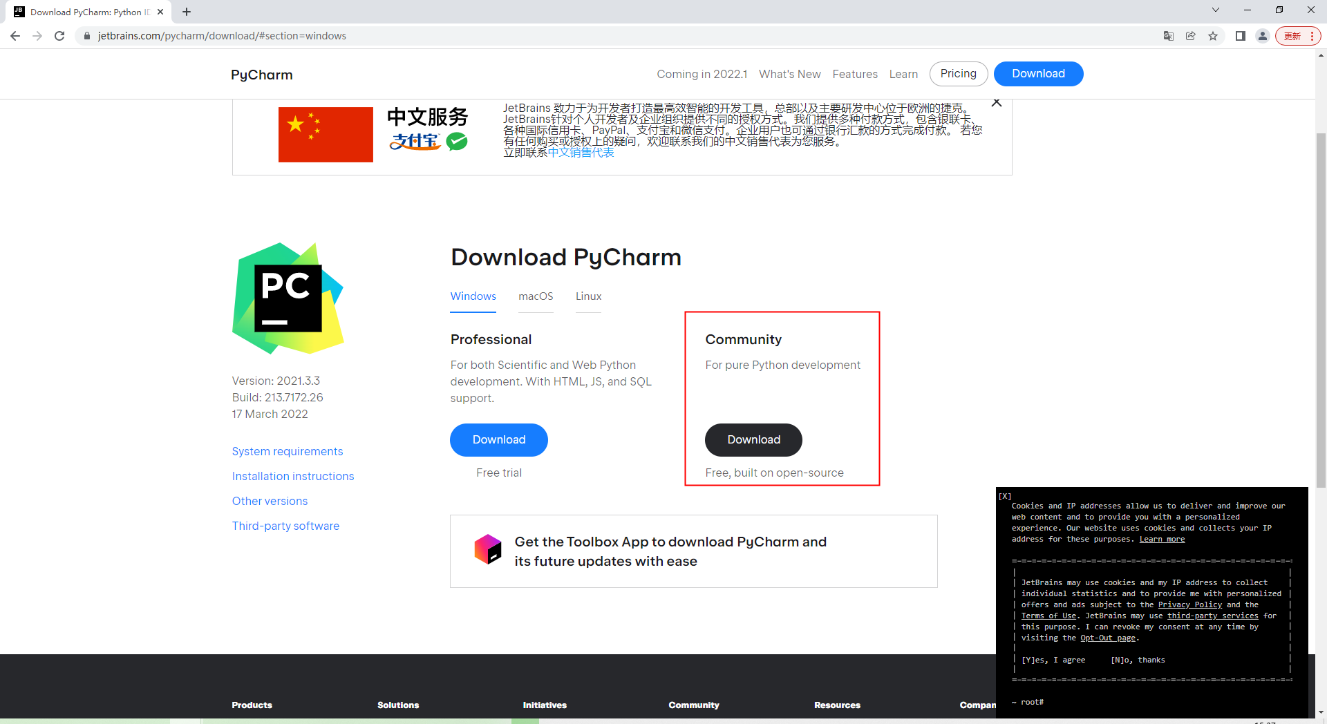The image size is (1327, 724).
Task: Click the Toolbox App icon
Action: coord(489,550)
